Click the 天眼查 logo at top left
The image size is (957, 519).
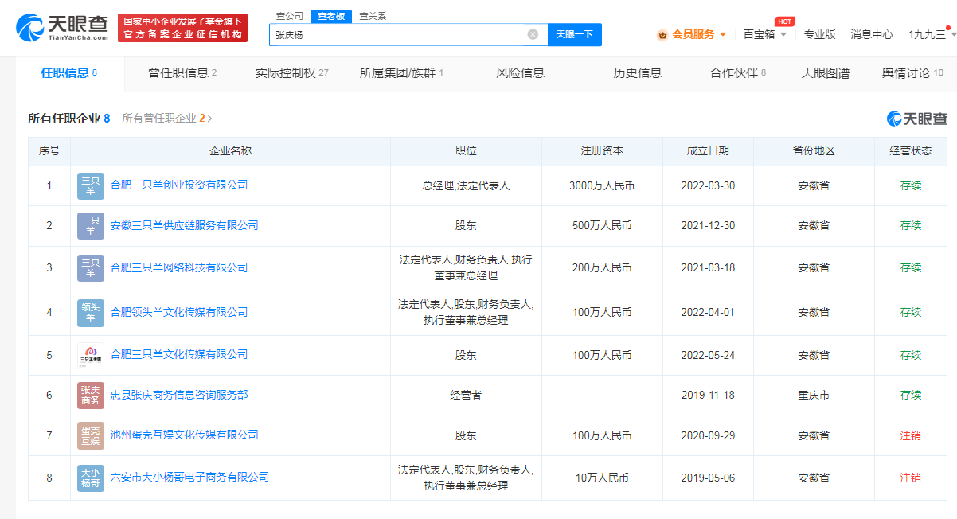pyautogui.click(x=62, y=28)
